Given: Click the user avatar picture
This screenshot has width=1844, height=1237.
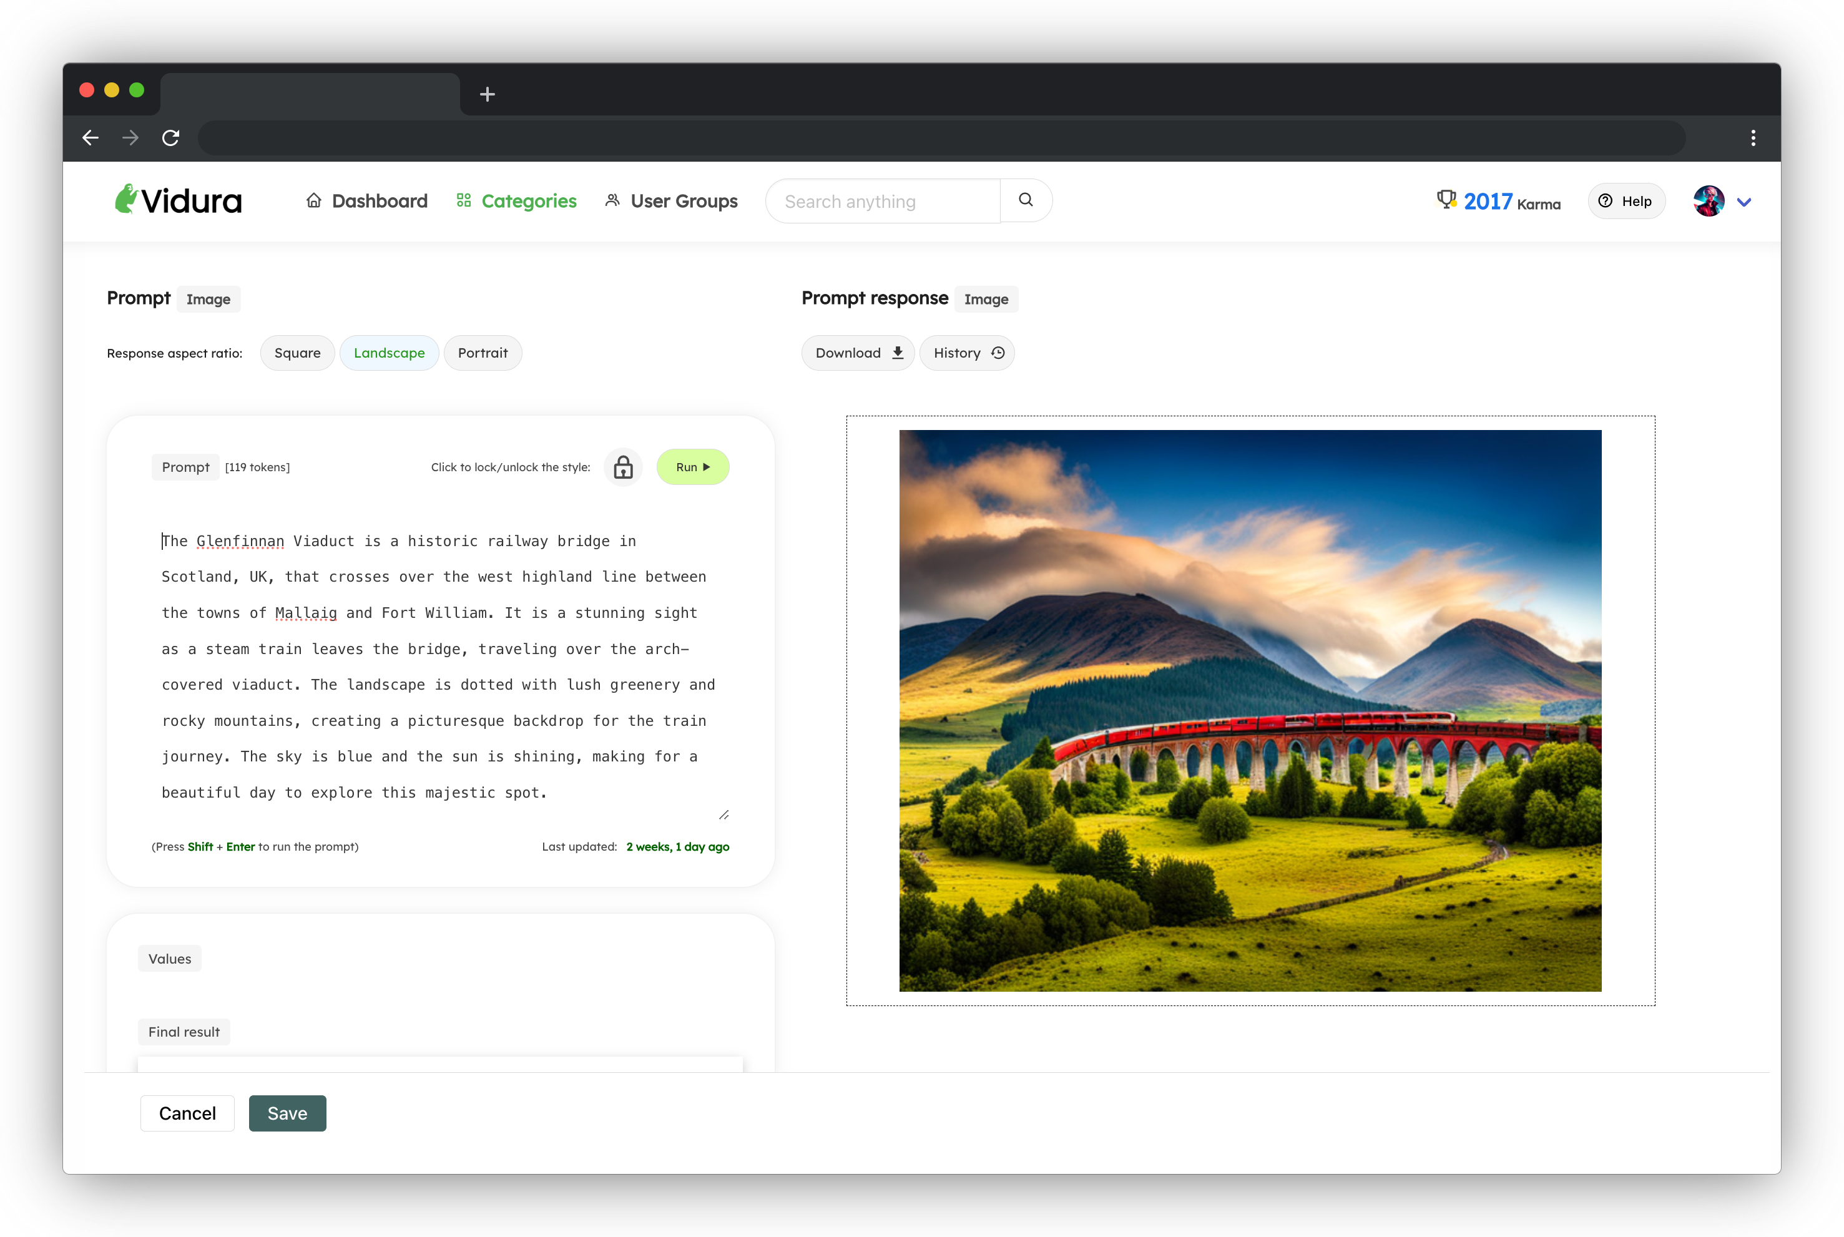Looking at the screenshot, I should pos(1707,201).
